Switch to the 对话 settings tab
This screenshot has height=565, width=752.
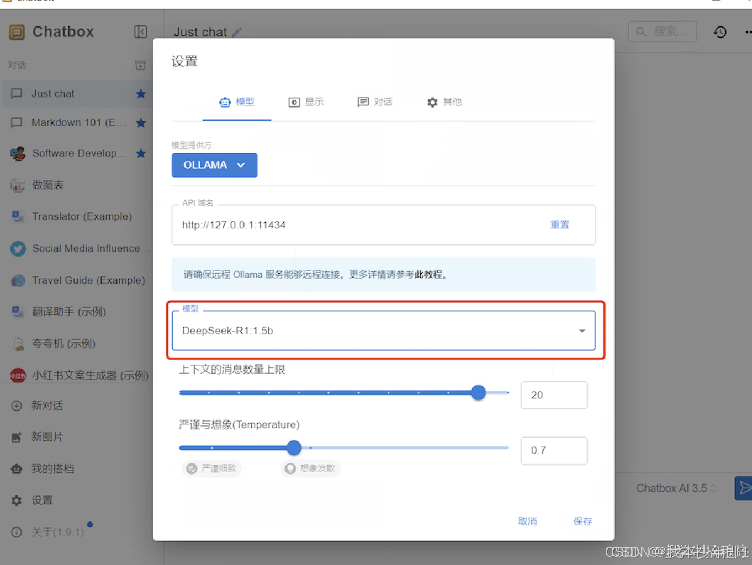click(x=375, y=102)
